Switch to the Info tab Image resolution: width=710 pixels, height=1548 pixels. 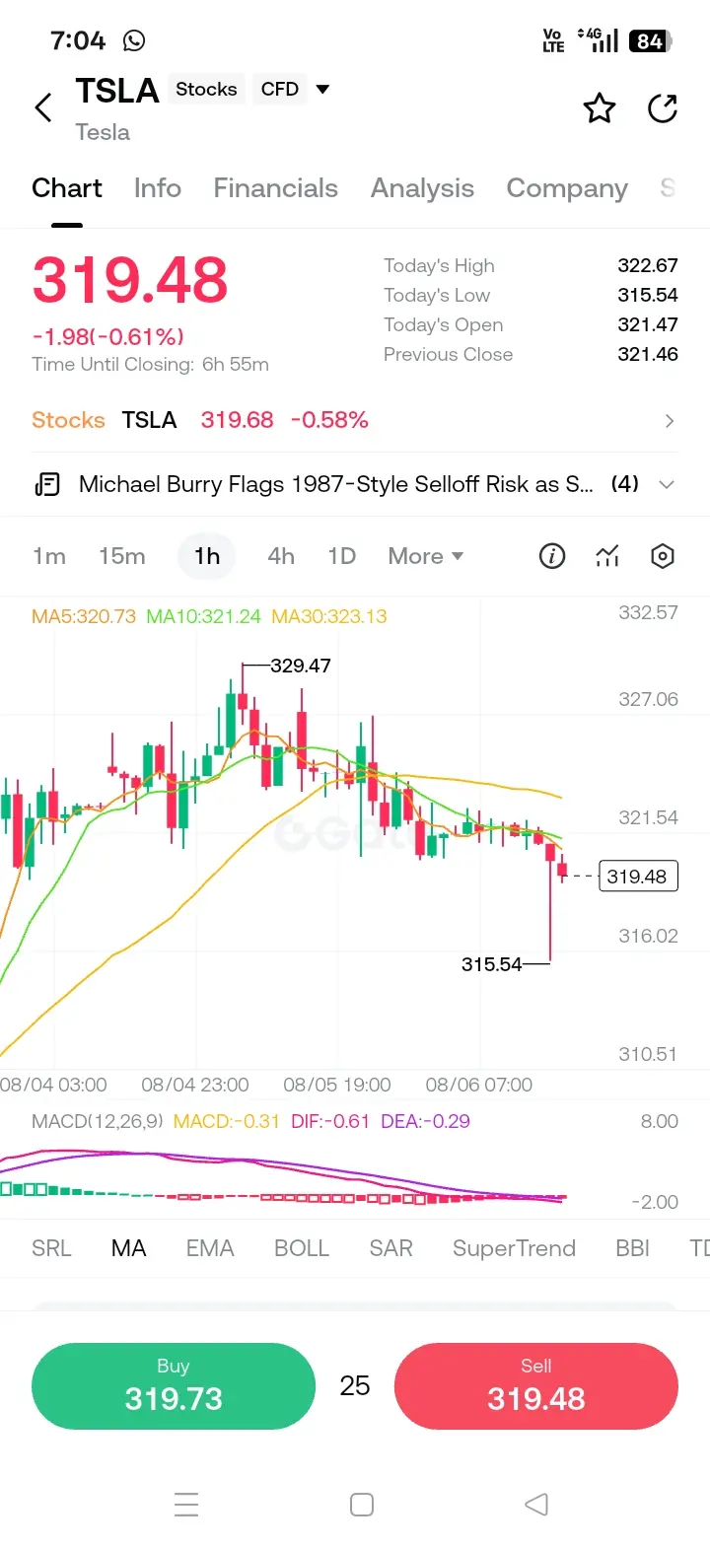coord(158,188)
